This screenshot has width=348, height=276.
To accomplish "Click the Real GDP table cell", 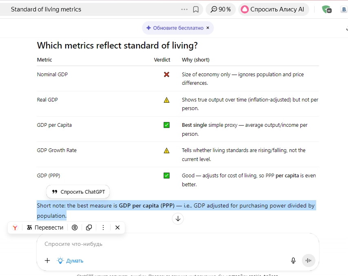I will 47,100.
